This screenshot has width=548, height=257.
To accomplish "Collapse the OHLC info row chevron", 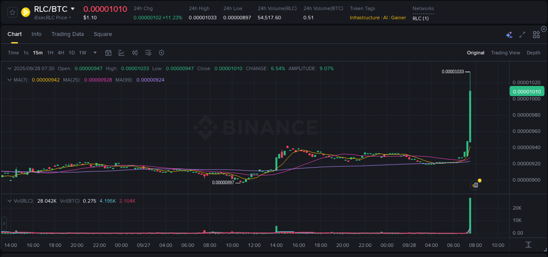I will pyautogui.click(x=10, y=69).
